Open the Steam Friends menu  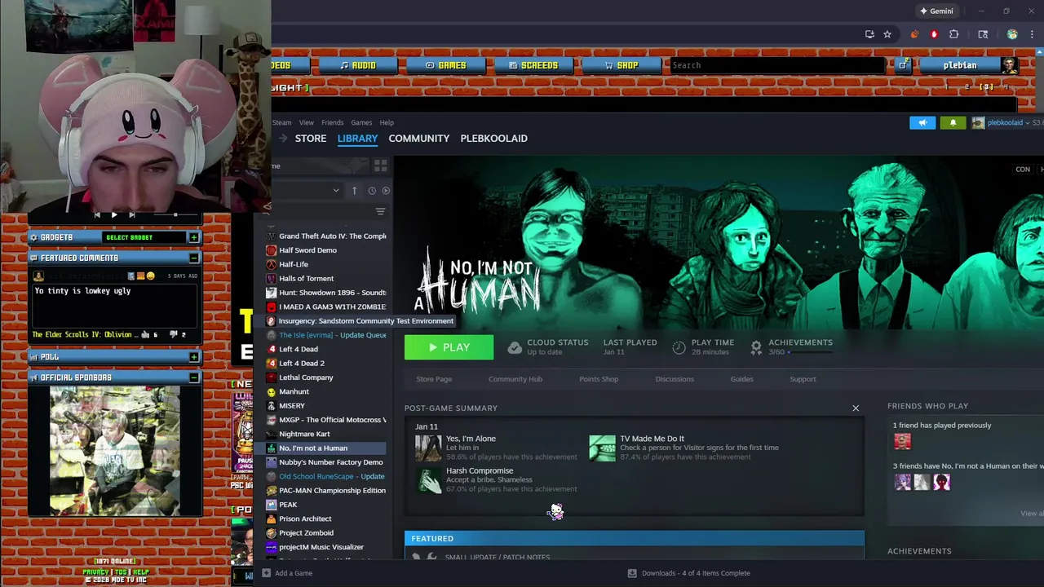(x=332, y=122)
